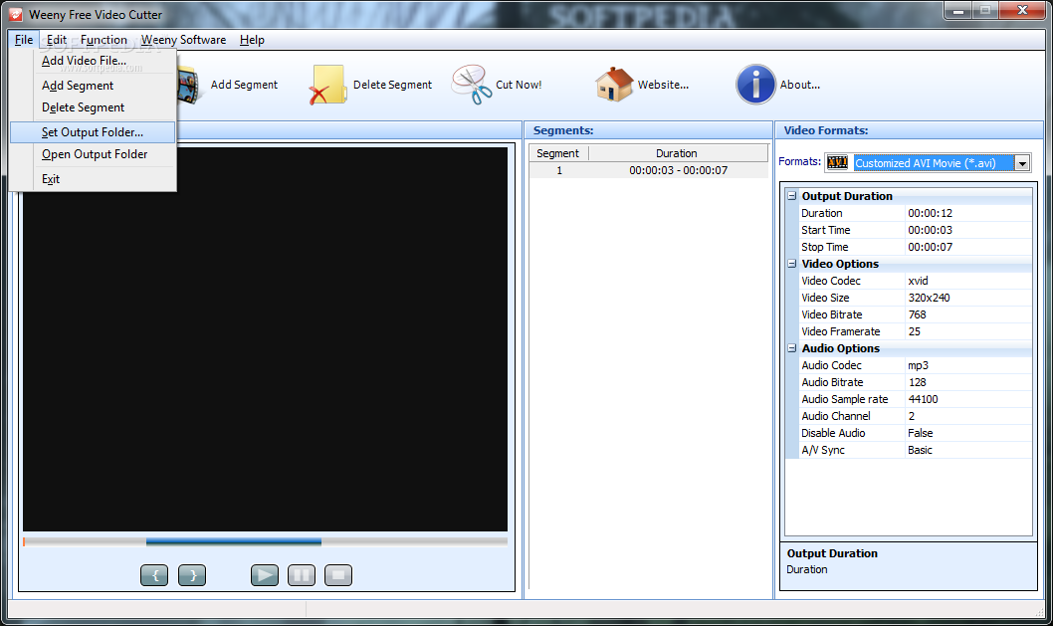The width and height of the screenshot is (1053, 626).
Task: Open the Help menu
Action: click(252, 40)
